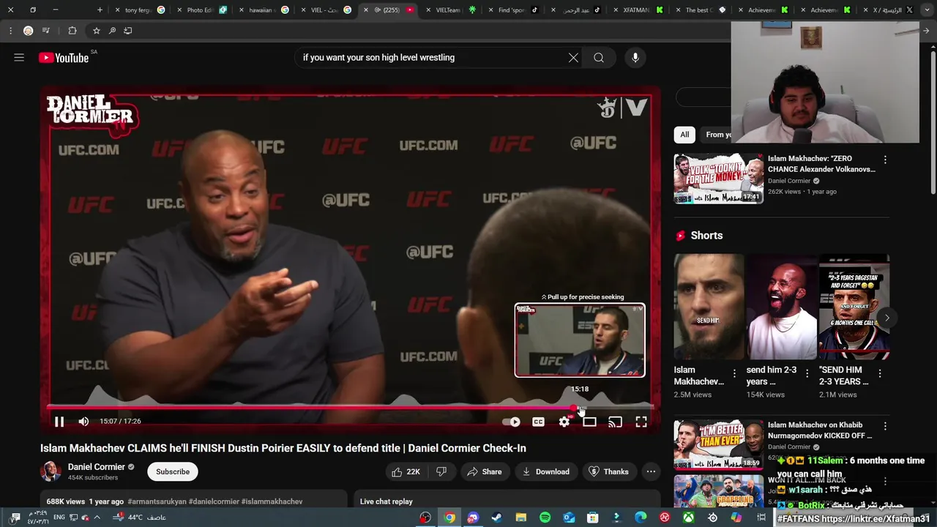The height and width of the screenshot is (527, 937).
Task: Open Daniel Cormier channel name link
Action: click(x=96, y=467)
